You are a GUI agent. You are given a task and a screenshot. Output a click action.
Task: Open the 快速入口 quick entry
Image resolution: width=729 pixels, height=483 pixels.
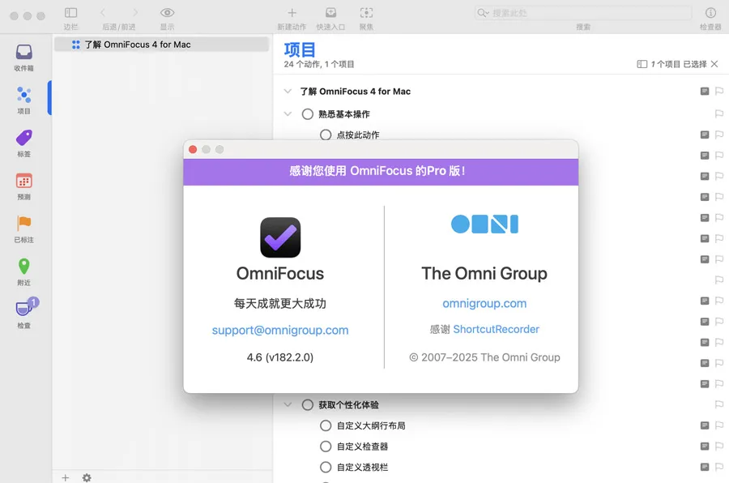point(330,13)
